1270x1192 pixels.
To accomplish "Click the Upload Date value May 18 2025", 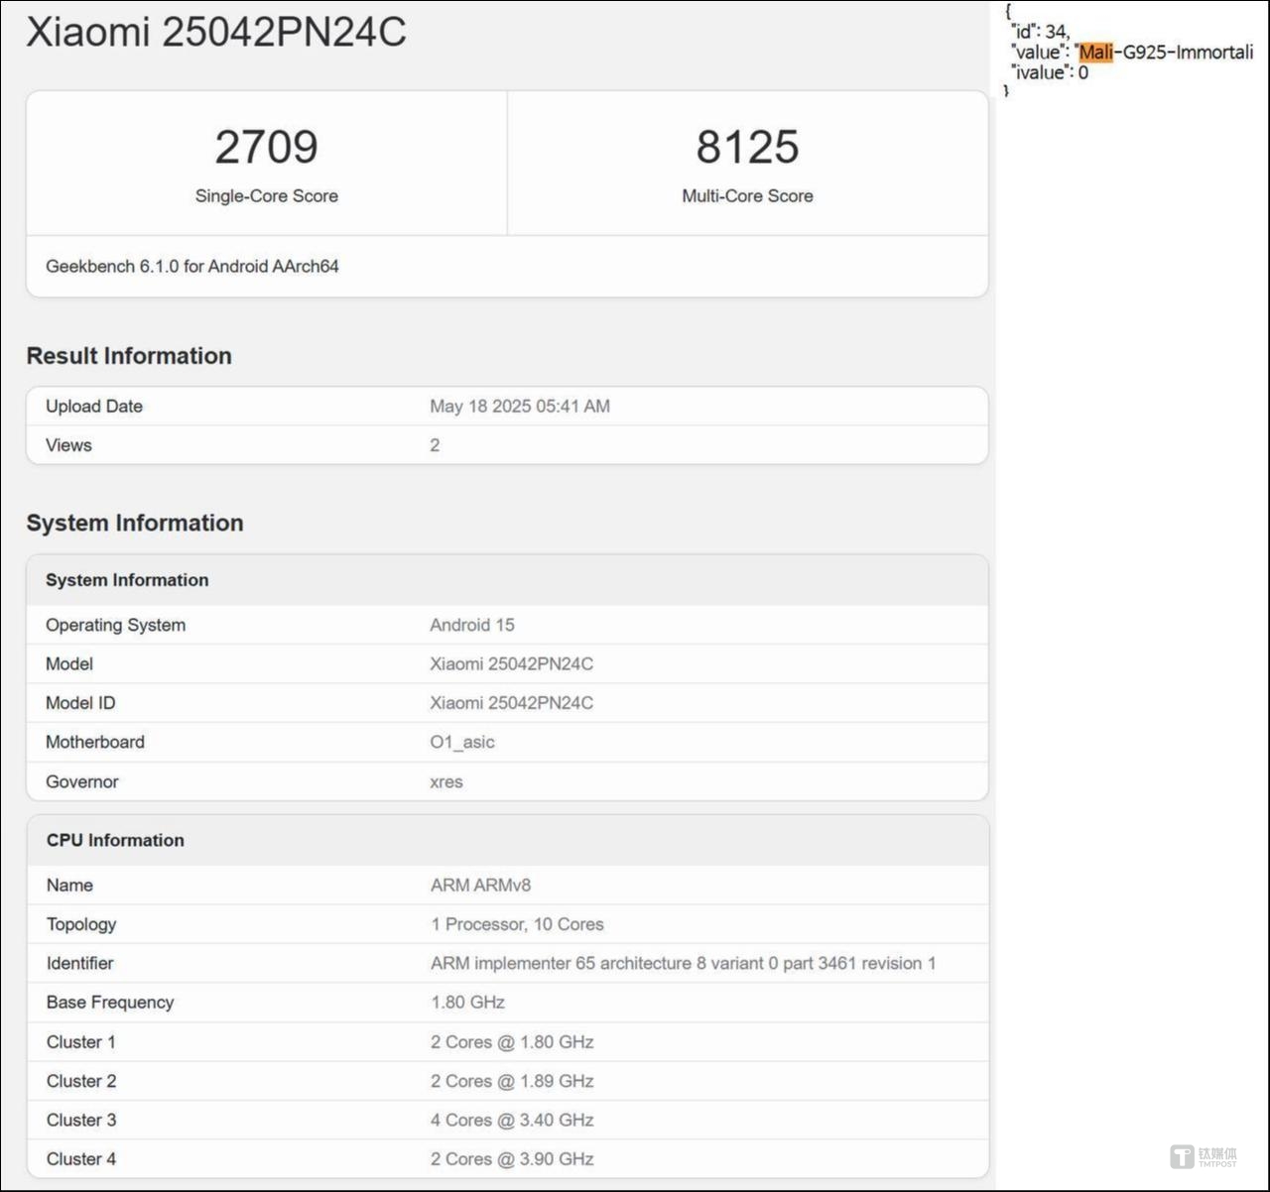I will point(519,406).
